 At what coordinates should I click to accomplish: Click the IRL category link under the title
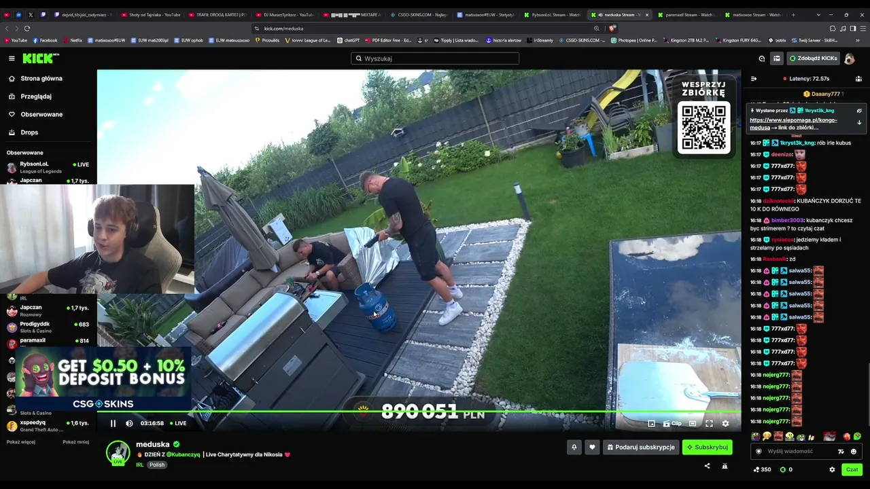click(139, 465)
